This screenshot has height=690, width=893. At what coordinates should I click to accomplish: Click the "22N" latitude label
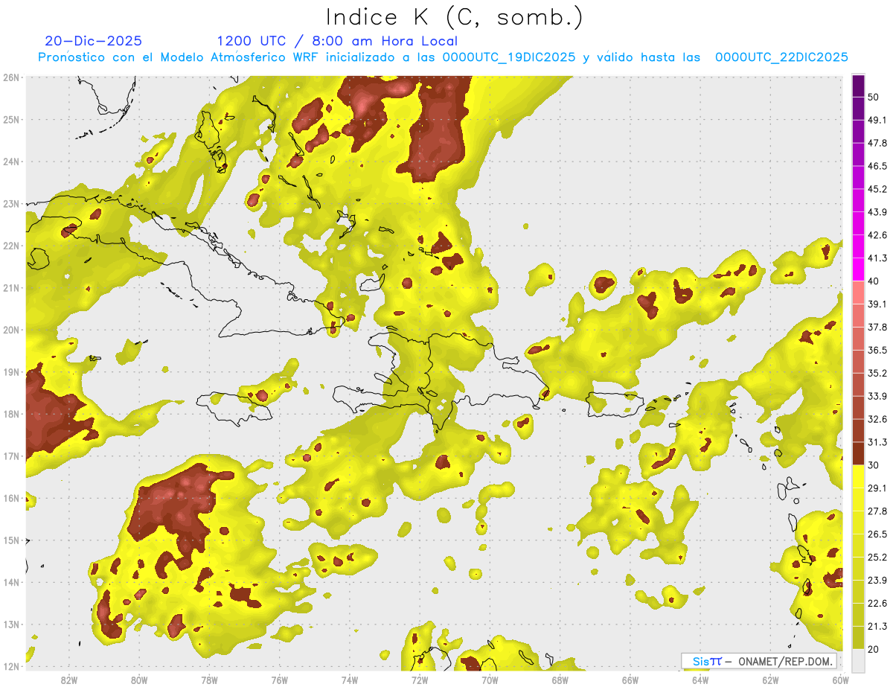click(11, 246)
